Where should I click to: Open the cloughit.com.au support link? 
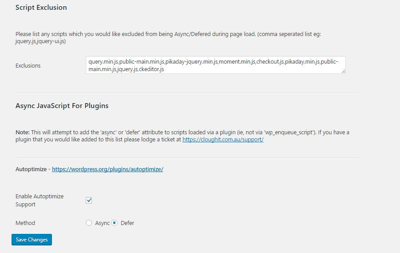click(x=223, y=140)
